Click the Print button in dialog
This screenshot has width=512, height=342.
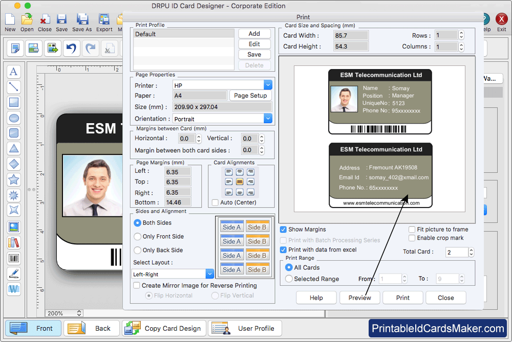tap(402, 298)
